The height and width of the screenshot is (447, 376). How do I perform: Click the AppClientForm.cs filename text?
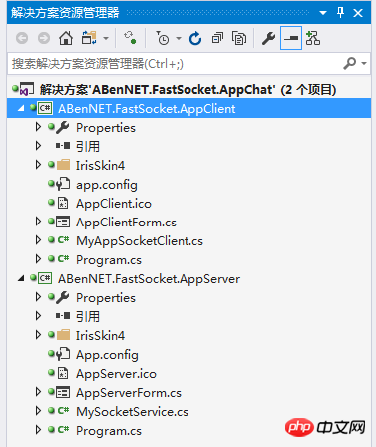[126, 223]
